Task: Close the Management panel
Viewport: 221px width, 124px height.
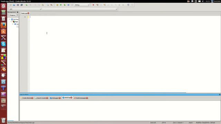Action: pos(18,12)
